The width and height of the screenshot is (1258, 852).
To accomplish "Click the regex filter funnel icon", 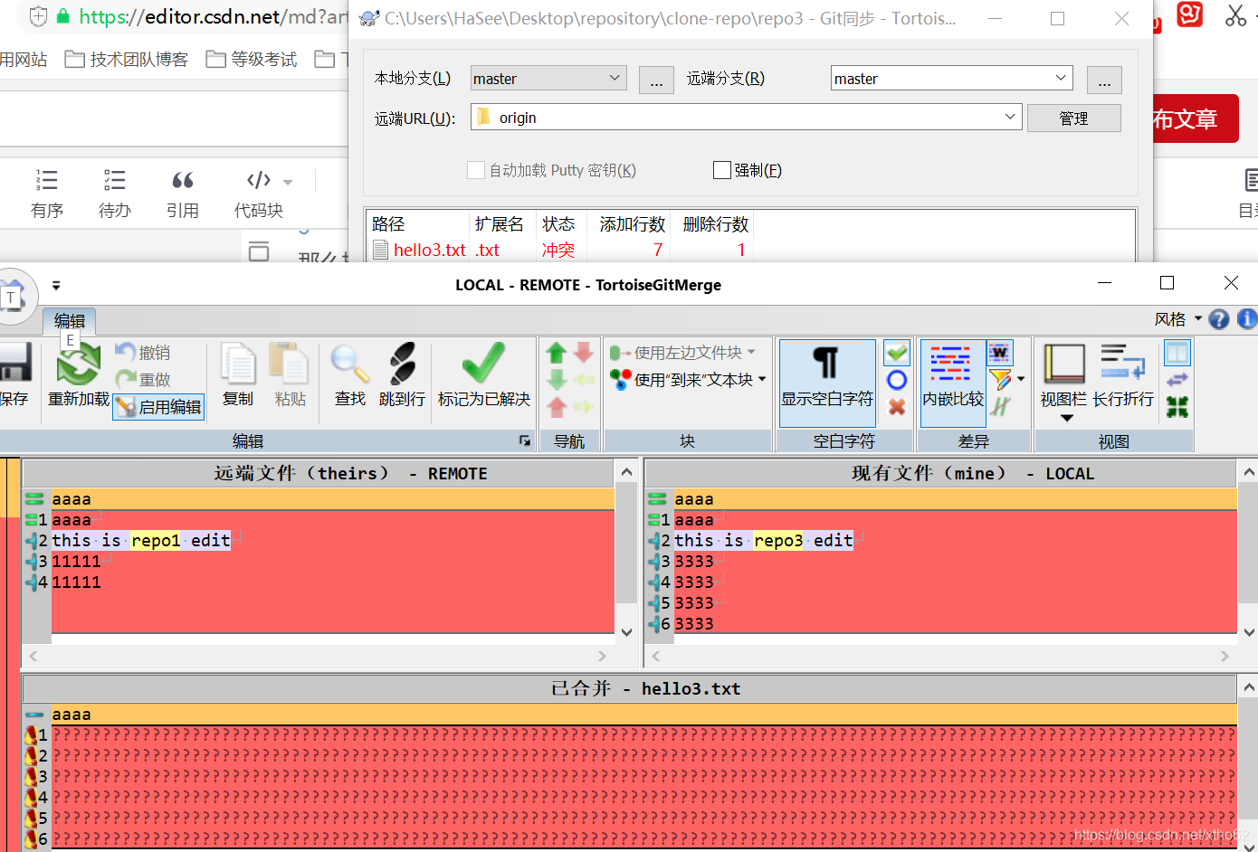I will 999,380.
